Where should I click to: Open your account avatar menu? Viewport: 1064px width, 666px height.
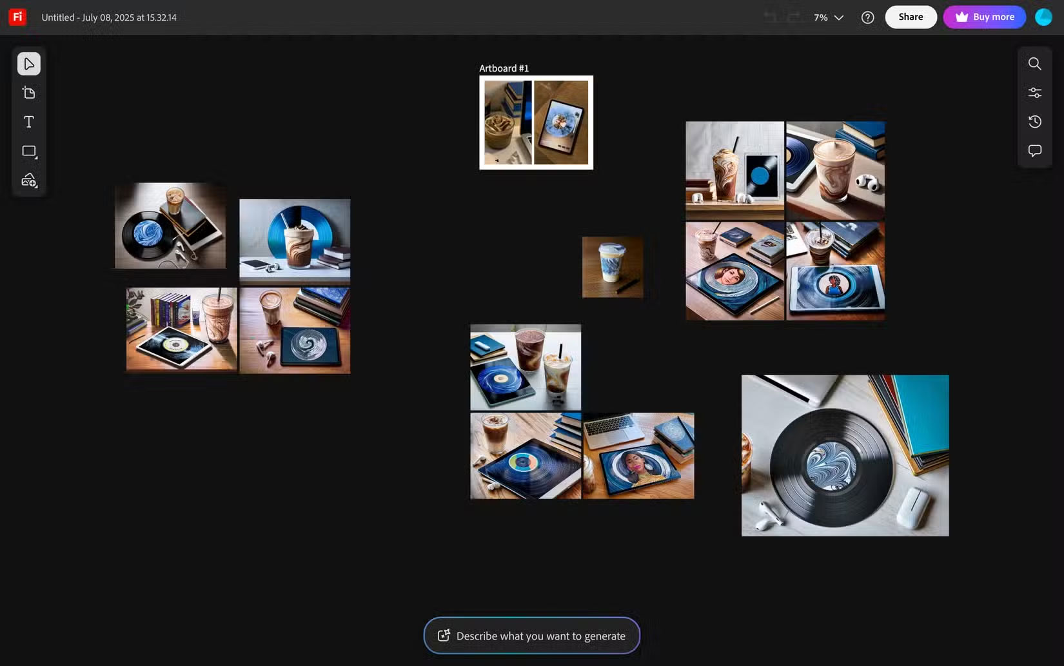(x=1043, y=17)
